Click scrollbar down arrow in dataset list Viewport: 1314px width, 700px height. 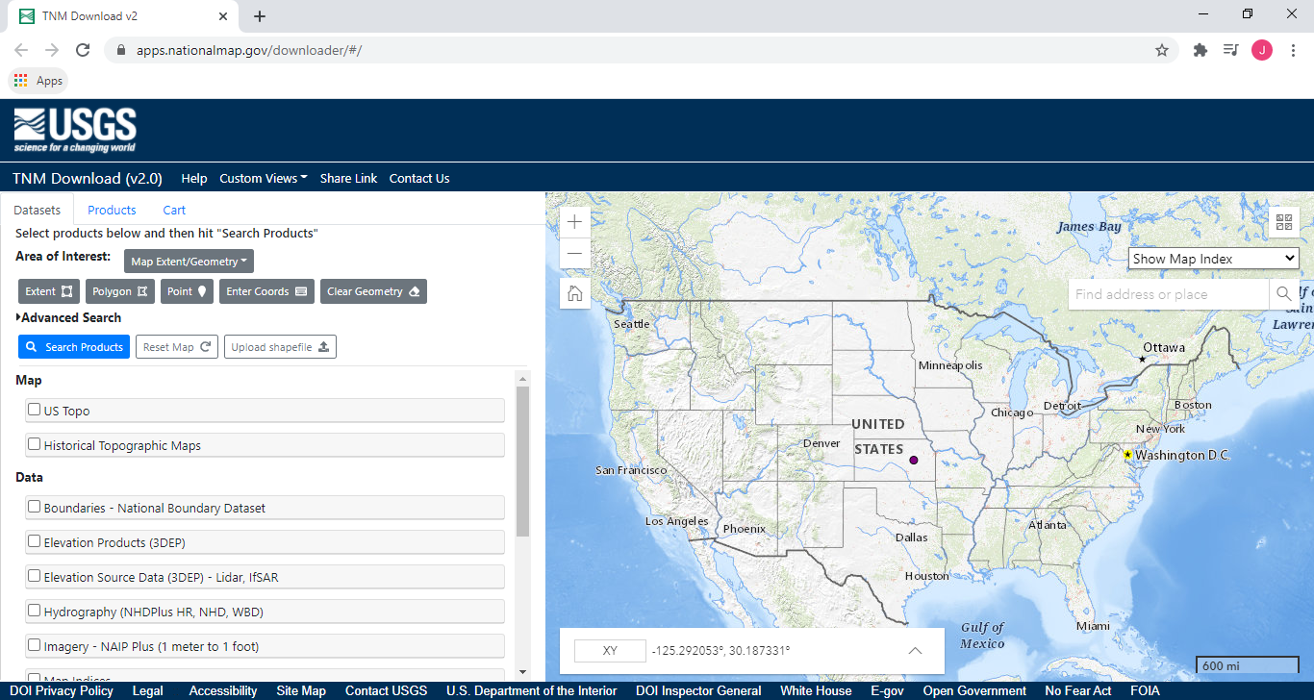pyautogui.click(x=523, y=671)
